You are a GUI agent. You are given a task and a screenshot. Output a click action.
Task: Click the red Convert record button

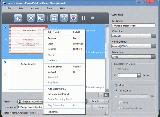74,18
